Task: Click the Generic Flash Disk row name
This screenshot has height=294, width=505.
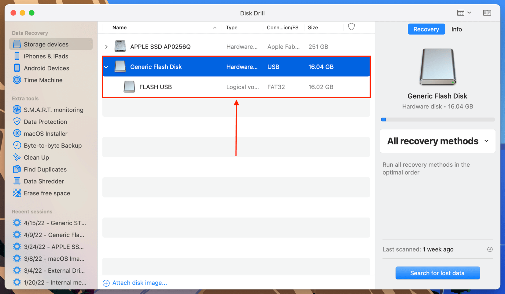Action: (156, 67)
